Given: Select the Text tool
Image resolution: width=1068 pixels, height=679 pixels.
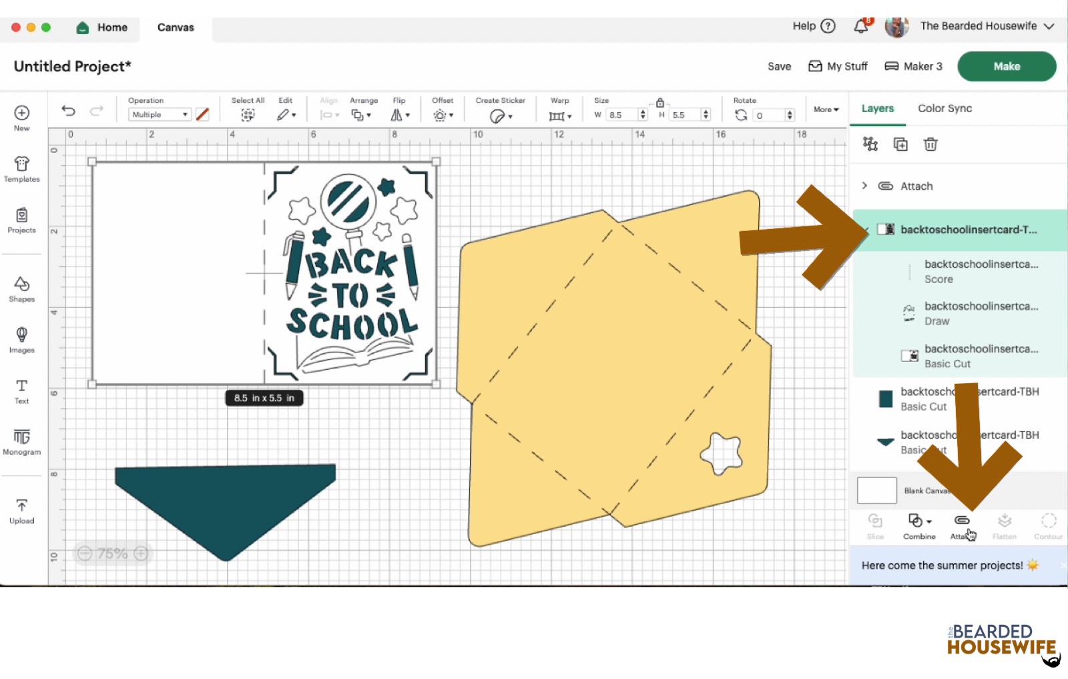Looking at the screenshot, I should (x=21, y=391).
